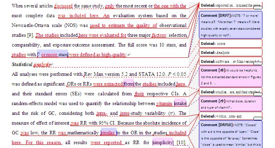
Task: Select the Comment [DRF7] balloon
Action: pyautogui.click(x=231, y=25)
